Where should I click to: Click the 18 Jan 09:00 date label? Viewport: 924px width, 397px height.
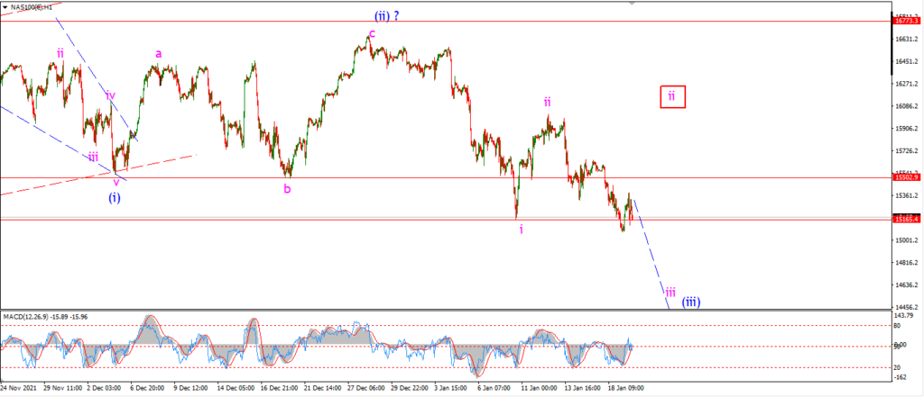click(x=625, y=388)
